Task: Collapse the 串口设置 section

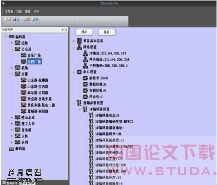Action: pos(74,72)
